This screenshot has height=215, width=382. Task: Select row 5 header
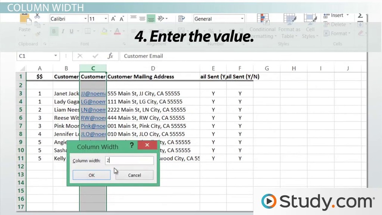[x=21, y=110]
